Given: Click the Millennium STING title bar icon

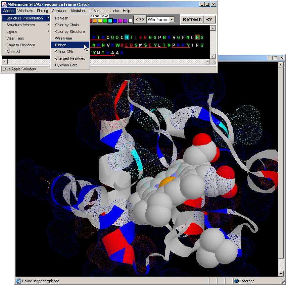Looking at the screenshot, I should pos(4,4).
